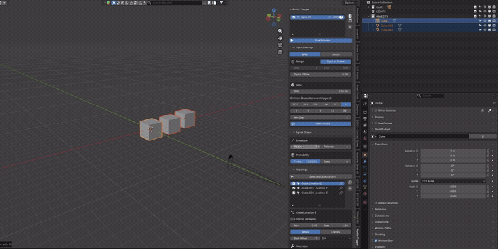Click the pan hand gizmo in viewport

(280, 38)
